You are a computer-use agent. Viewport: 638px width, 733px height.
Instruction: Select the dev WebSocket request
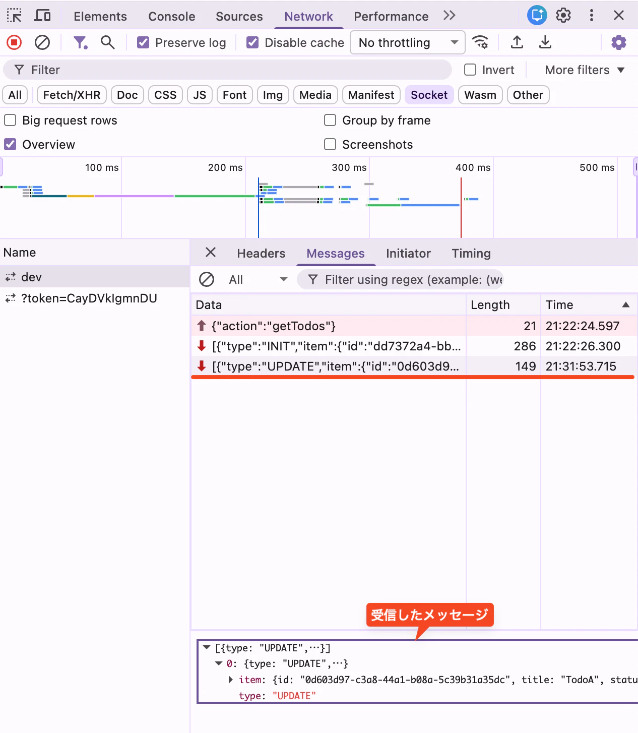point(95,277)
